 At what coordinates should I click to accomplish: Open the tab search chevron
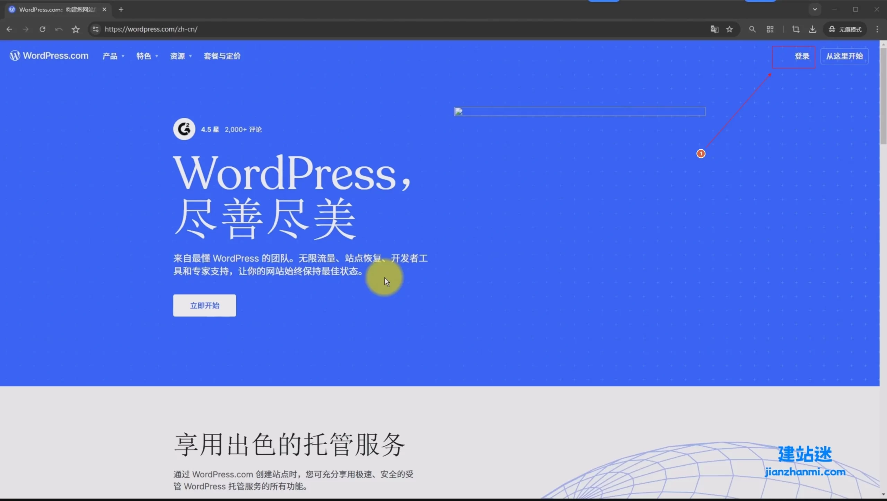click(815, 9)
